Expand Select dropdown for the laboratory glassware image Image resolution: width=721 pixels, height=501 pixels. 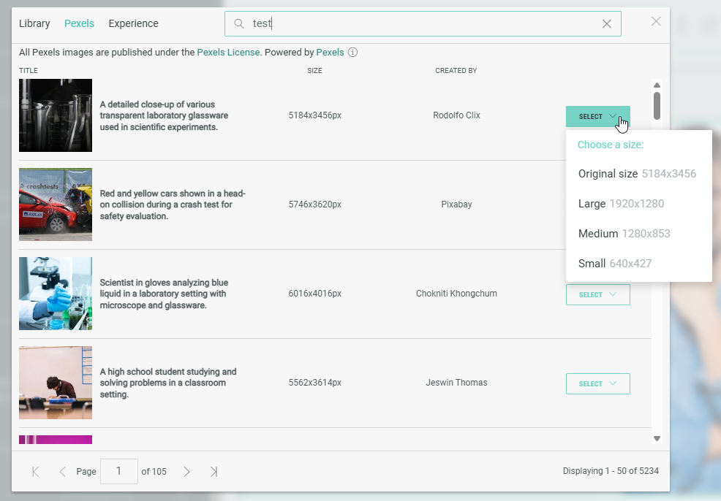[597, 116]
